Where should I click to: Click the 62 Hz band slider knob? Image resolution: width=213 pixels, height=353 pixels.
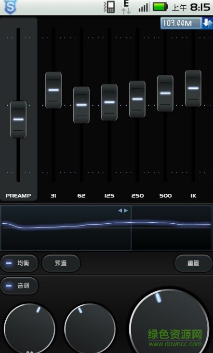pyautogui.click(x=81, y=105)
